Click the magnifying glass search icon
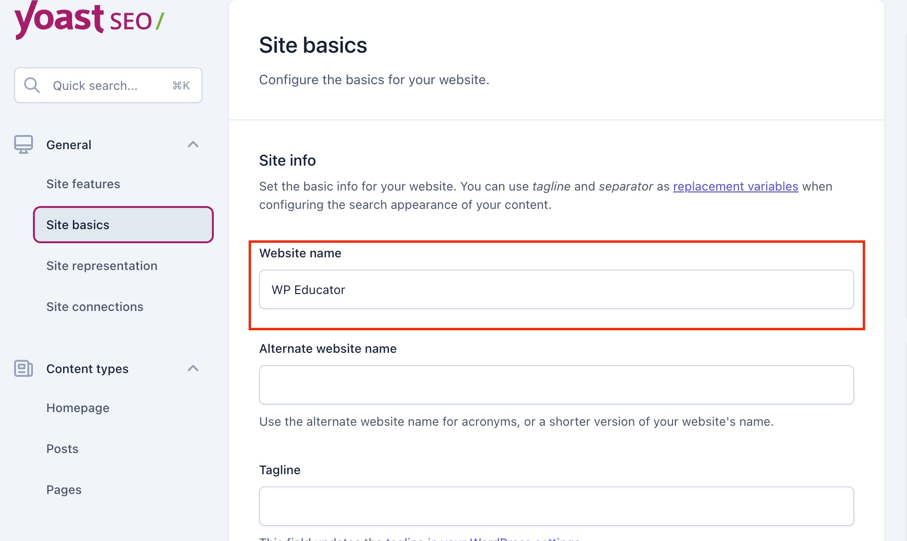 pos(32,85)
